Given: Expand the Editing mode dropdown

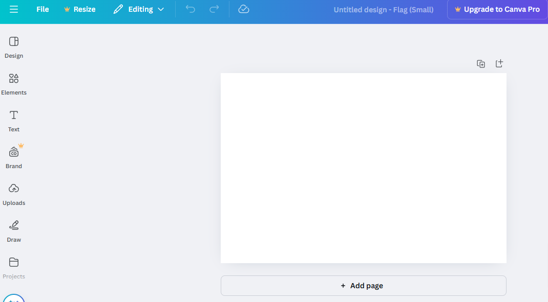Looking at the screenshot, I should (x=139, y=9).
